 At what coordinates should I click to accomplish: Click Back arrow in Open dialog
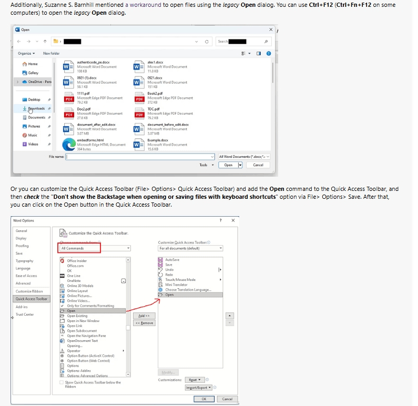pos(18,42)
